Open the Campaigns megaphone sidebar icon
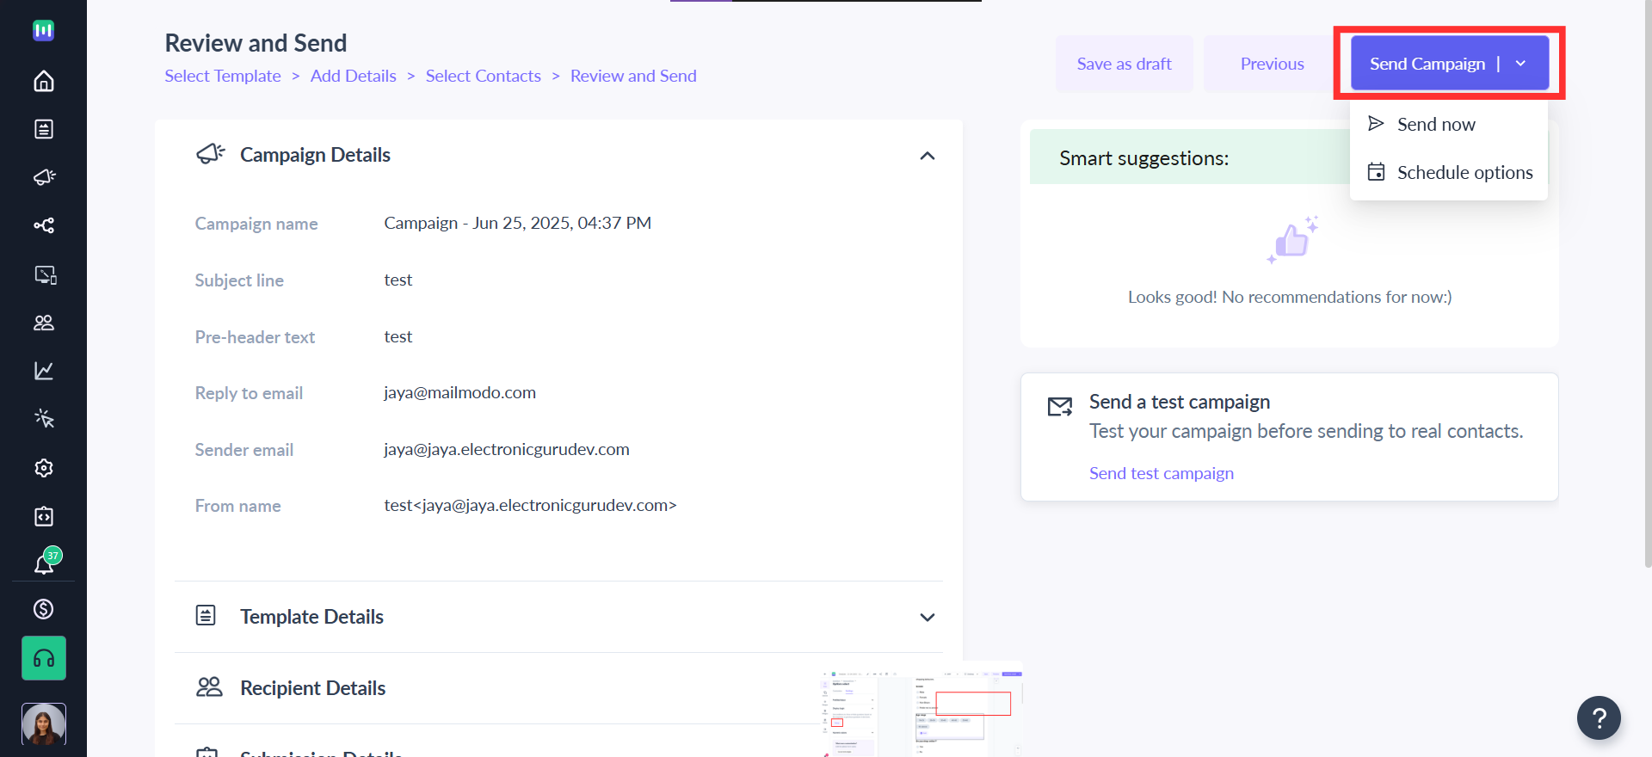1652x757 pixels. [x=43, y=177]
